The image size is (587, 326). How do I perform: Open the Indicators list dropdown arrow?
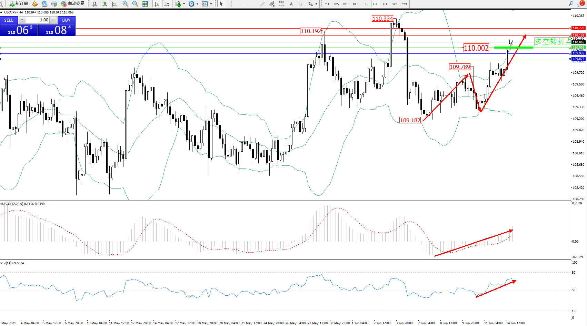click(x=184, y=4)
